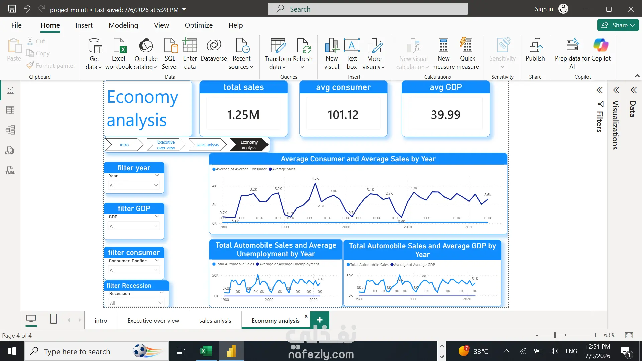Click intro navigation arrow button
Image resolution: width=642 pixels, height=361 pixels.
(124, 145)
